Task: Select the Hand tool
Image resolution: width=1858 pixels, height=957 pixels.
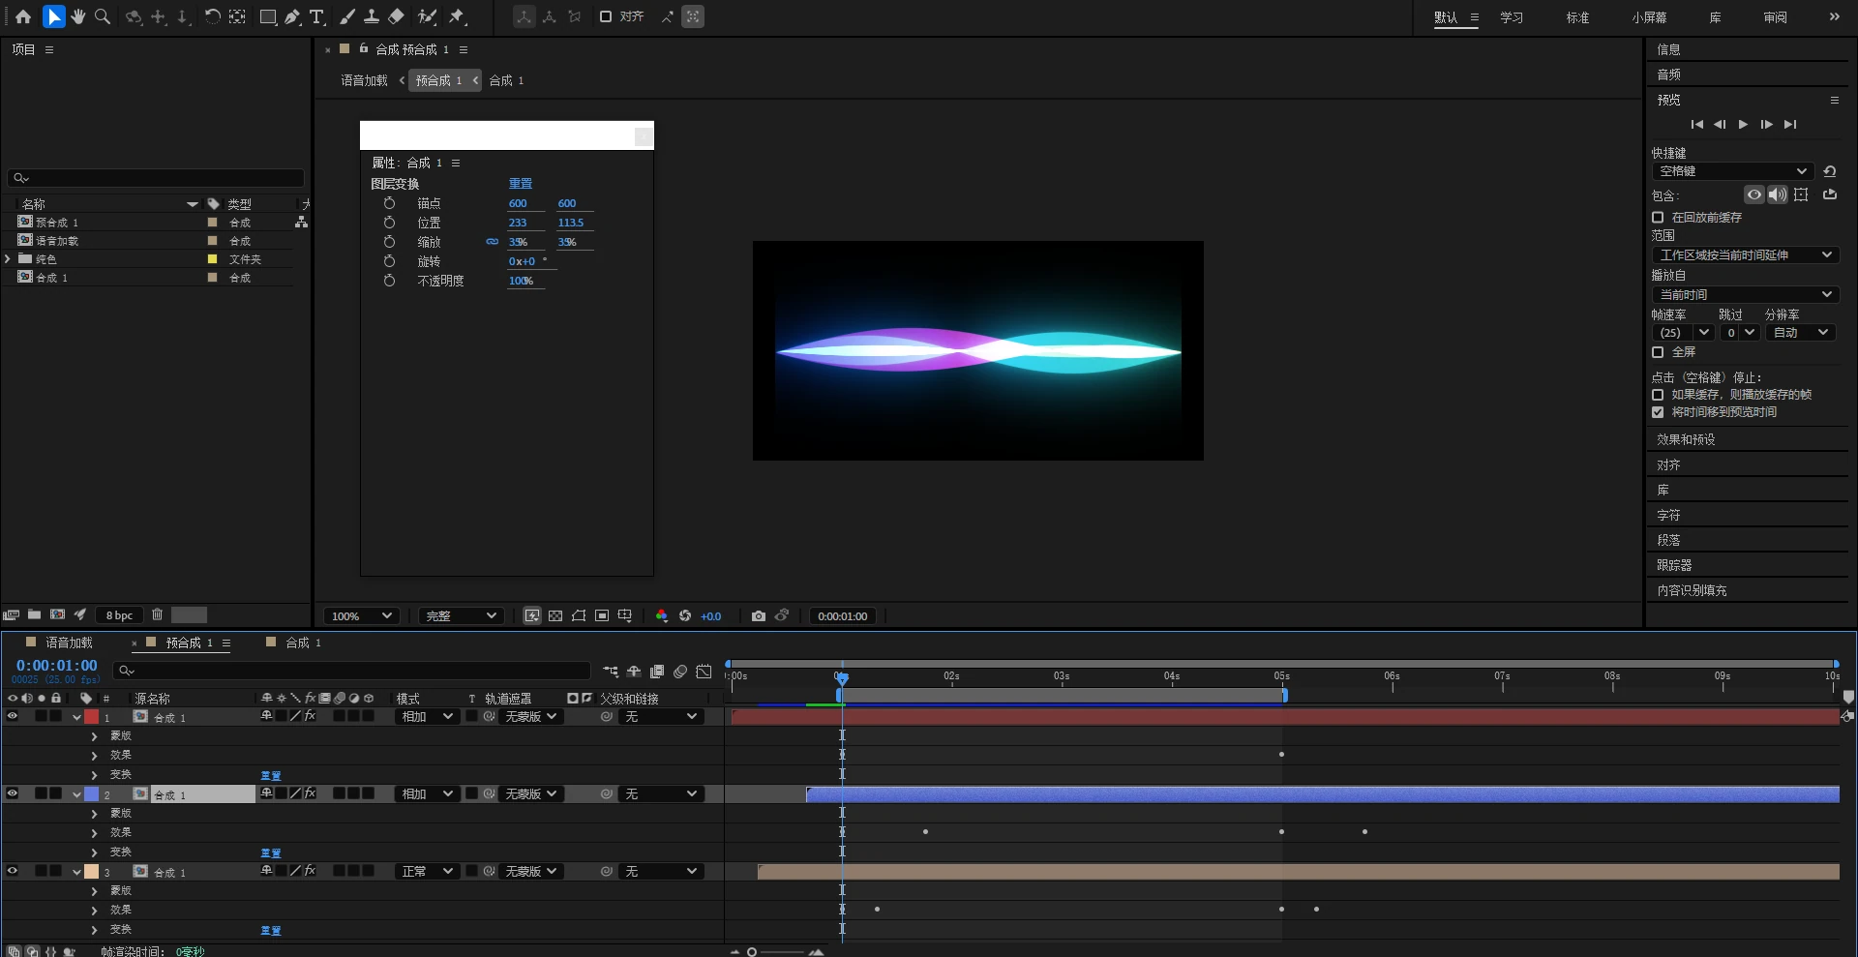Action: 78,16
